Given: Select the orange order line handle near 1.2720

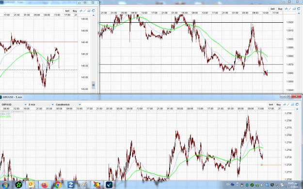Looking at the screenshot, I should tap(262, 165).
